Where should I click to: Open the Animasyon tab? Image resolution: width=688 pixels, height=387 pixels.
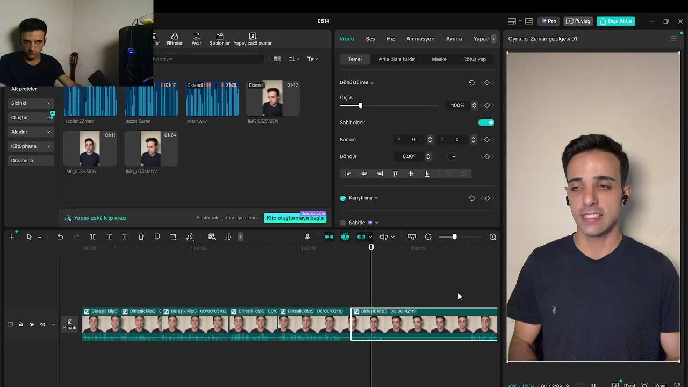[420, 39]
